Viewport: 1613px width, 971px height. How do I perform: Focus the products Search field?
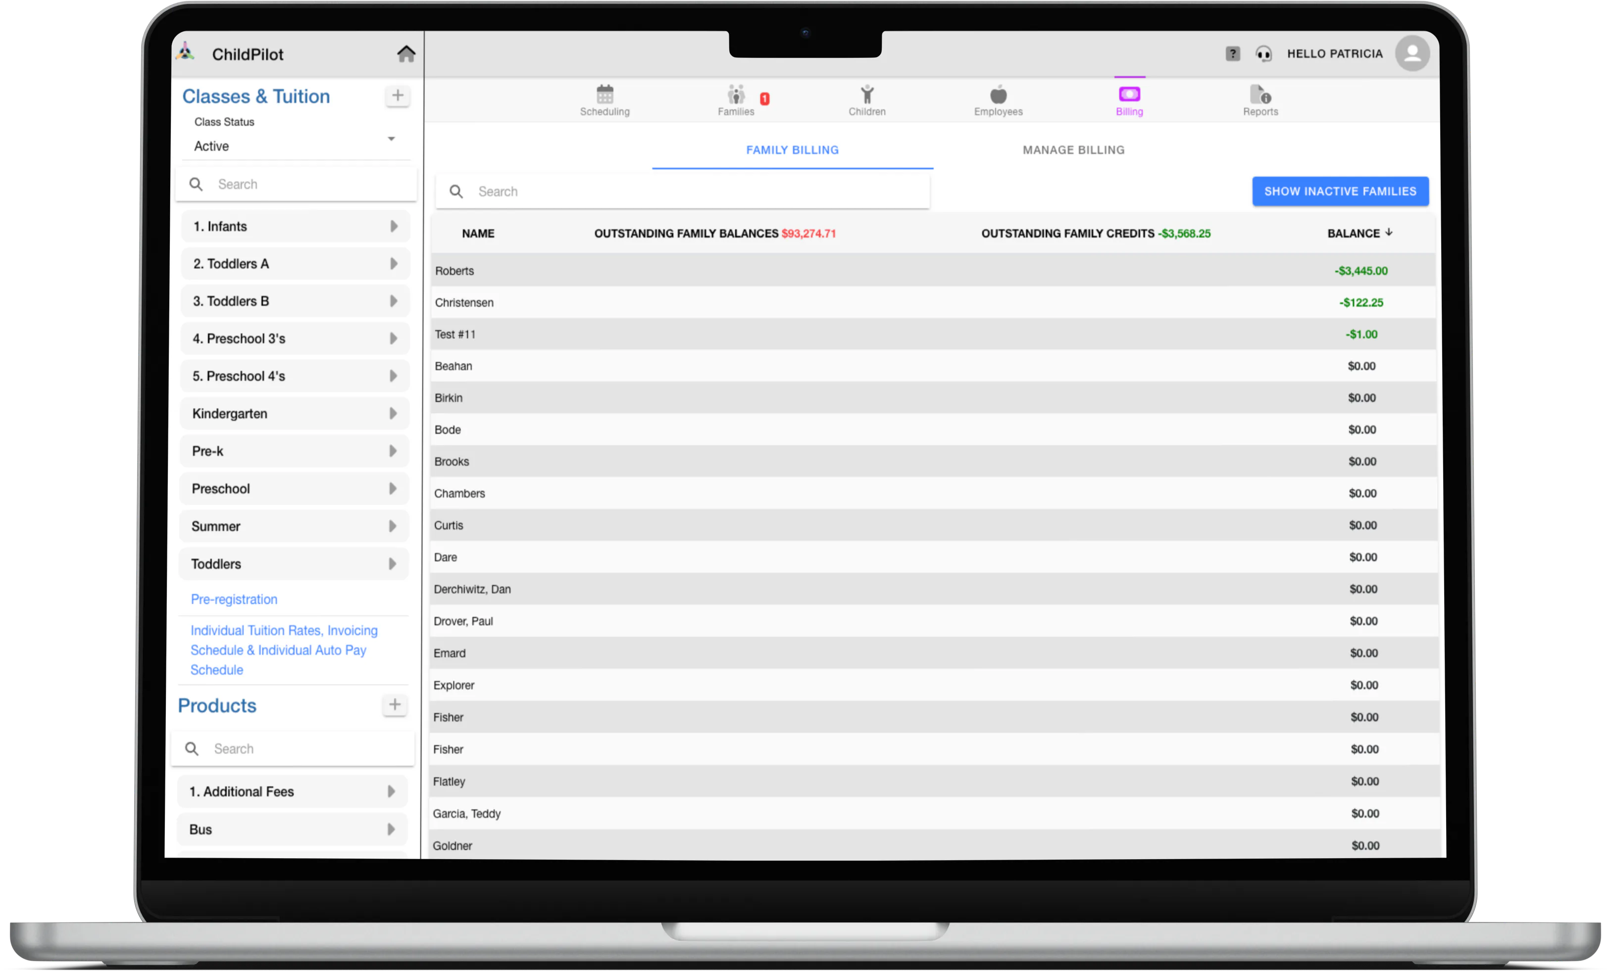(293, 748)
